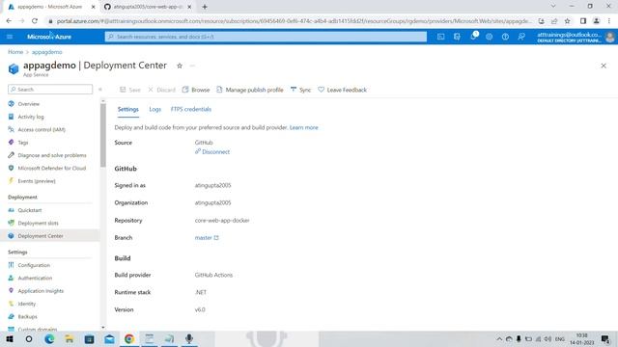The height and width of the screenshot is (347, 618).
Task: Open Diagnose and solve problems
Action: pyautogui.click(x=51, y=155)
